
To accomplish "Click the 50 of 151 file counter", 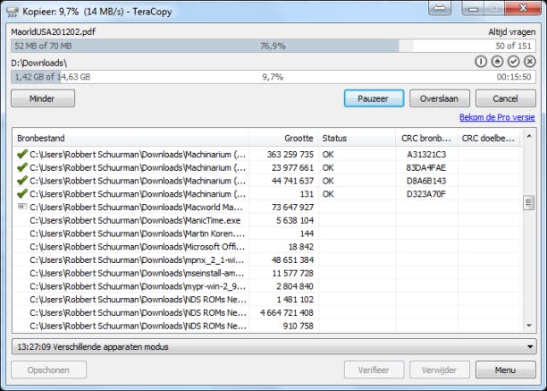I will pyautogui.click(x=513, y=46).
